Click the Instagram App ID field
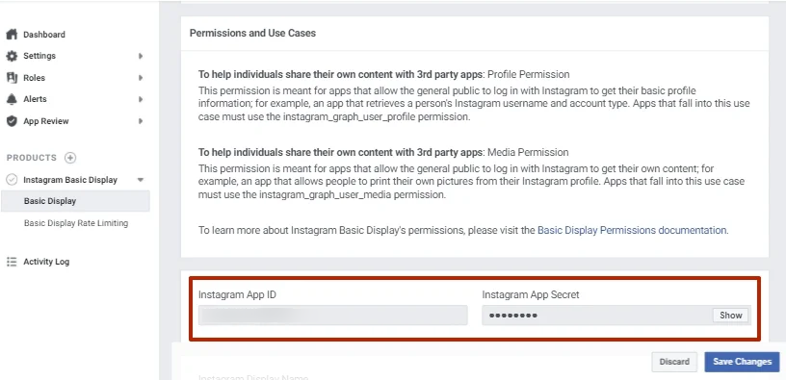786x380 pixels. (333, 316)
